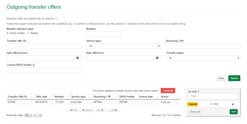Open the Service type dropdown
The height and width of the screenshot is (124, 247).
(x=123, y=46)
